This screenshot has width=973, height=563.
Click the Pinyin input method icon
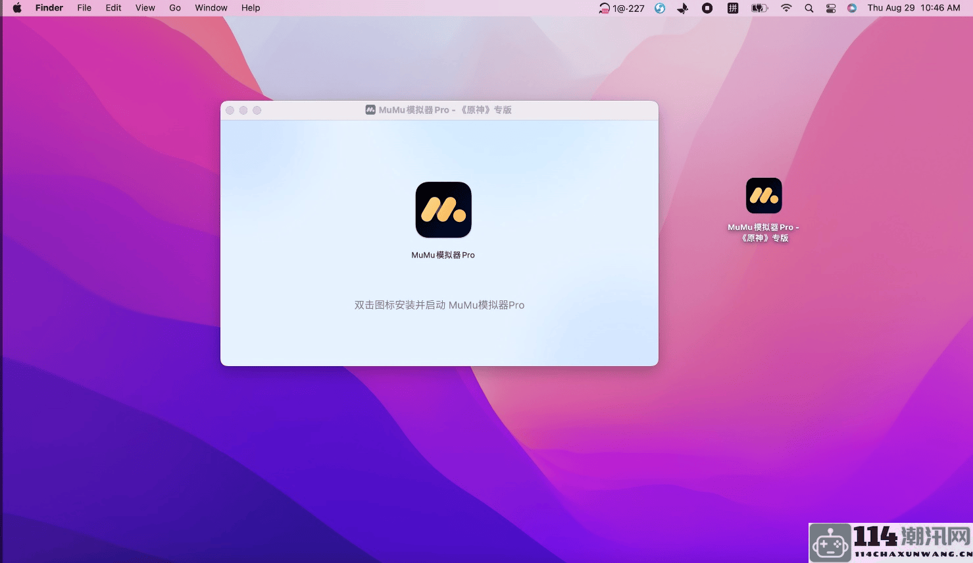(x=733, y=8)
